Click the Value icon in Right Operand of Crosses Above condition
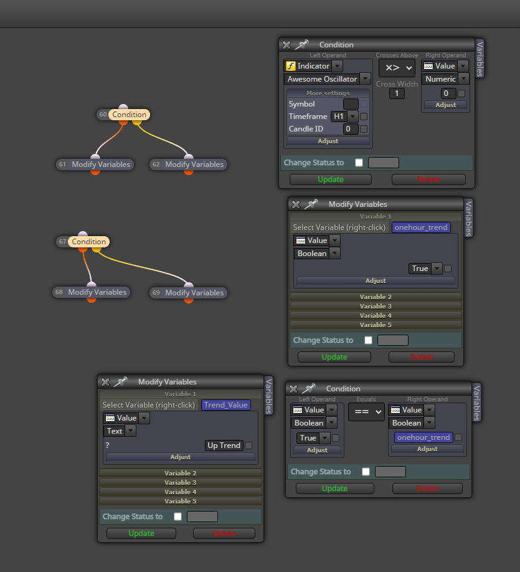 pos(428,66)
